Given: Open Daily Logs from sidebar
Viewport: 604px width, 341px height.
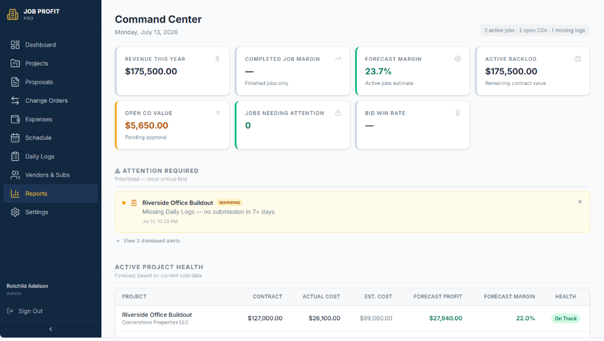Looking at the screenshot, I should coord(51,156).
